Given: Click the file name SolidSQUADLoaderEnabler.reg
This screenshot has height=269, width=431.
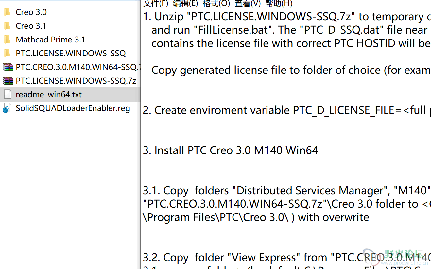Looking at the screenshot, I should pos(73,108).
